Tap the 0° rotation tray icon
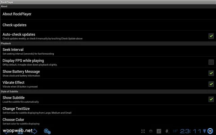Screen dimensions: 216x135 pyautogui.click(x=159, y=131)
